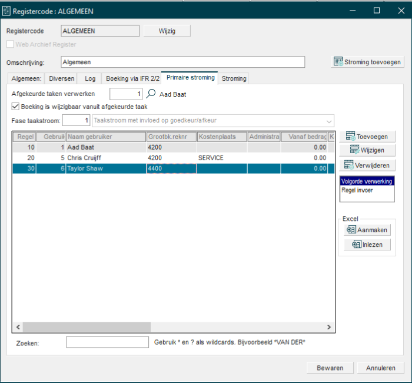Image resolution: width=412 pixels, height=383 pixels.
Task: Click Inlezen to import from Excel
Action: pos(367,245)
